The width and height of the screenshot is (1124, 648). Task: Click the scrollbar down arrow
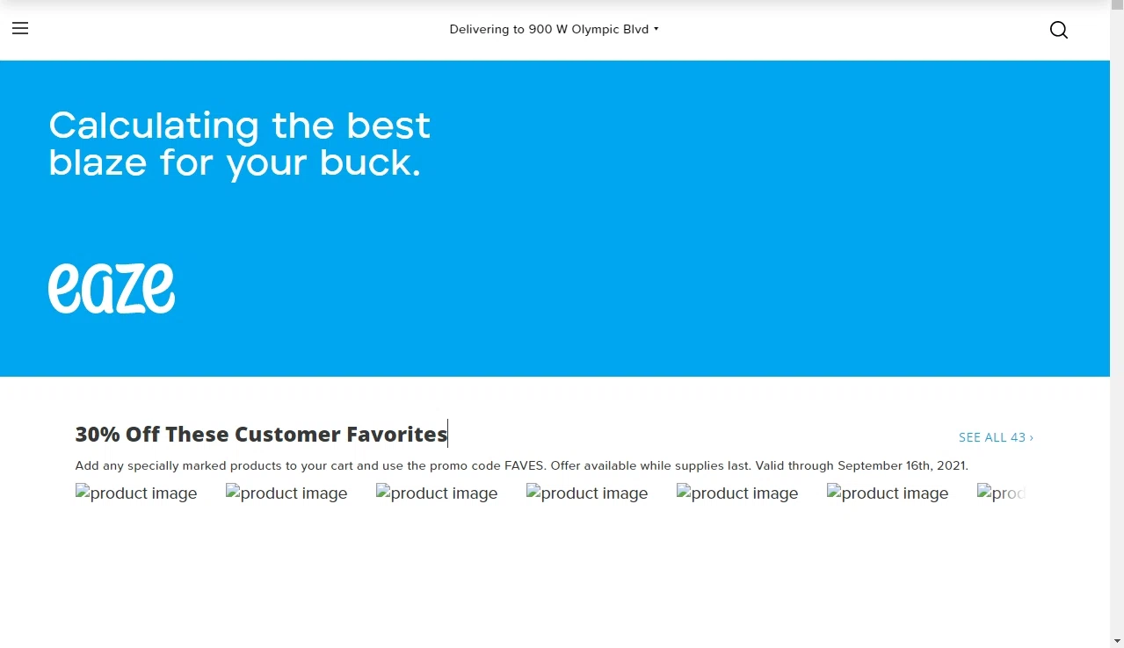(1117, 640)
